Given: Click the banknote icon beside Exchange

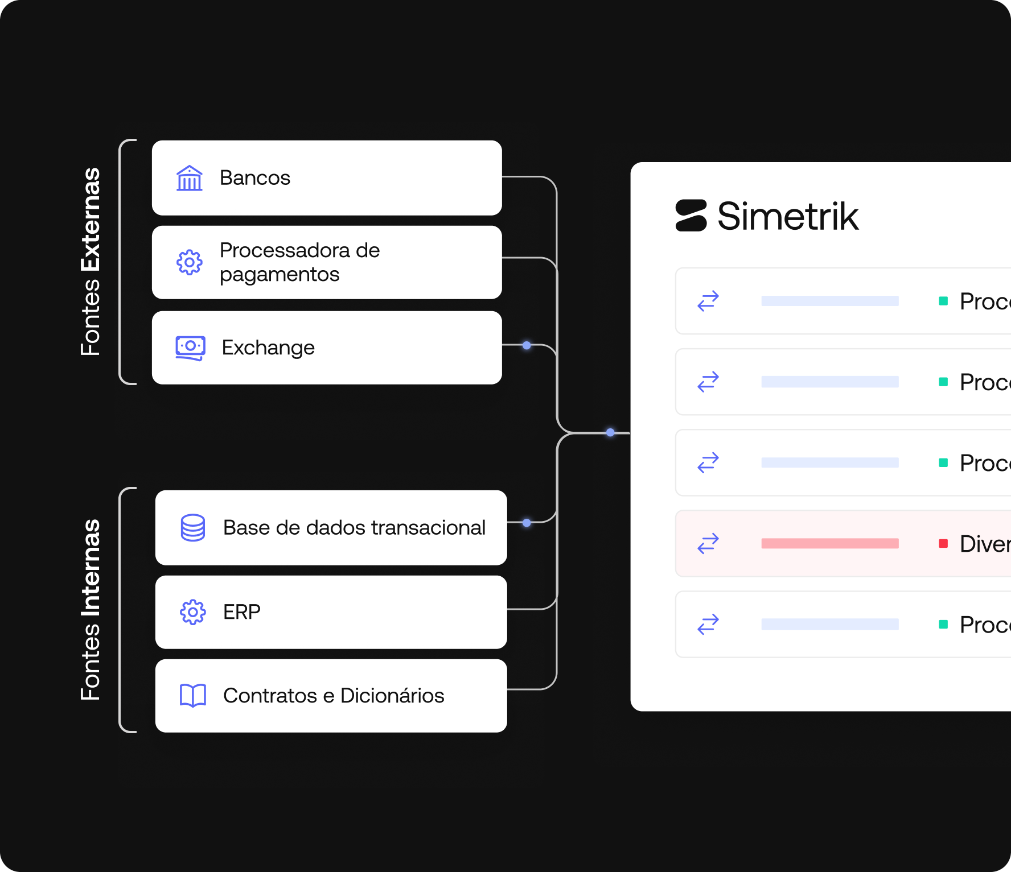Looking at the screenshot, I should (x=190, y=348).
